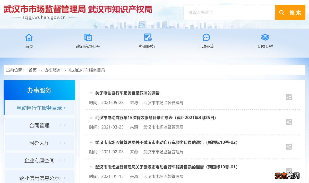This screenshot has height=183, width=309.
Task: Expand the 合同管理 chevron arrow
Action: pyautogui.click(x=64, y=125)
